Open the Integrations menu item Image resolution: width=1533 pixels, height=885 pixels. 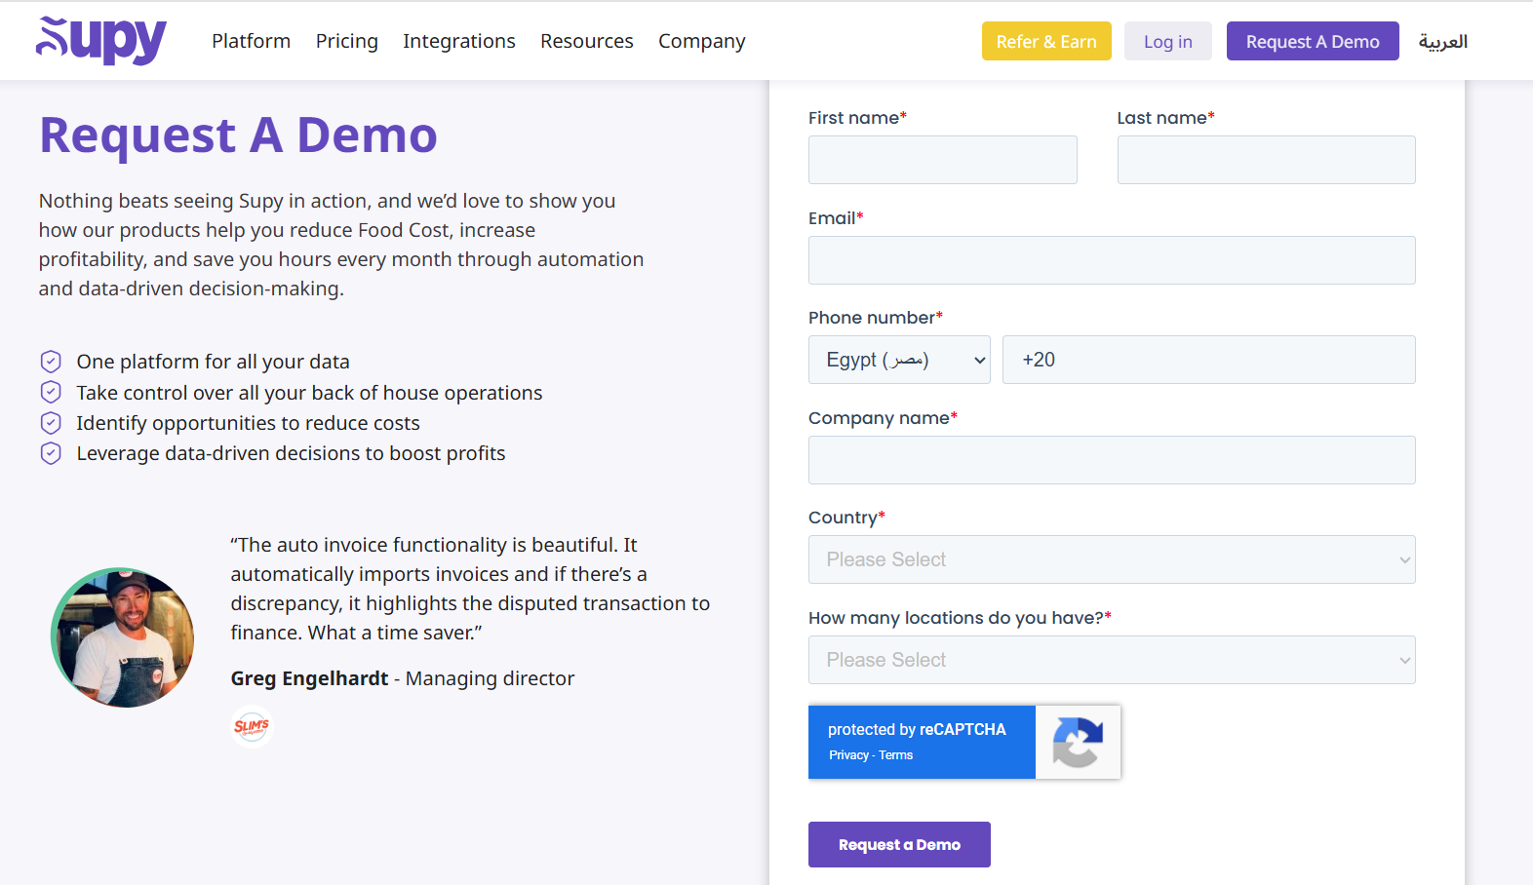(458, 41)
